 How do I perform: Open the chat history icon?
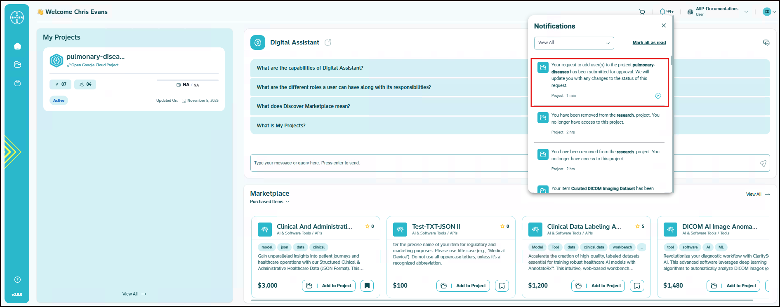(766, 43)
